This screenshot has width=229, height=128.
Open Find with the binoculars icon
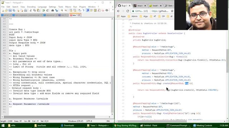[x=53, y=10]
